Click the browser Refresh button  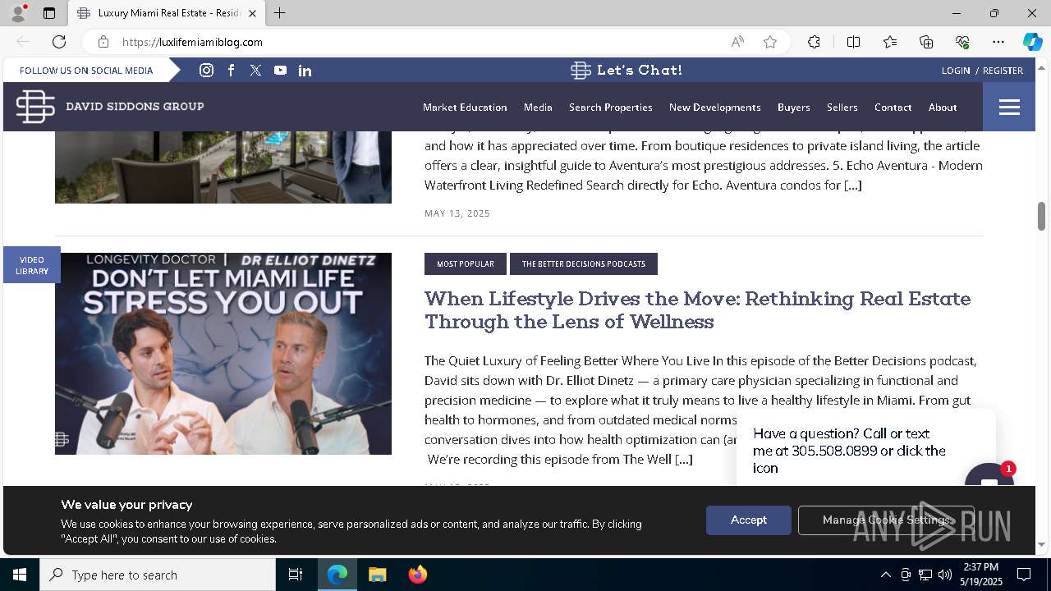(59, 42)
